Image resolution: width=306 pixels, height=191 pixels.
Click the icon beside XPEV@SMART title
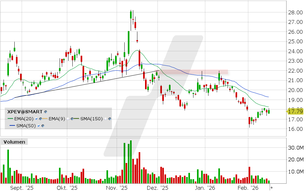coord(45,112)
